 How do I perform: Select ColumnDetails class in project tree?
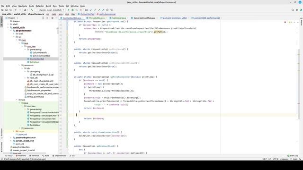pos(40,52)
